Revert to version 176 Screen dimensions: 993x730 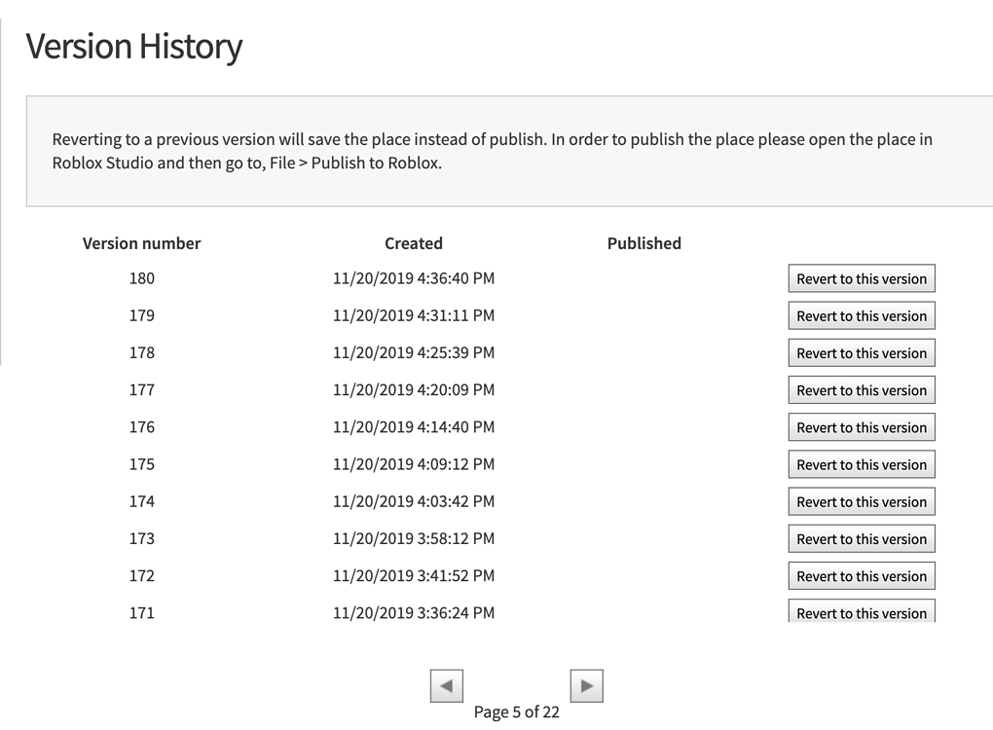[862, 427]
